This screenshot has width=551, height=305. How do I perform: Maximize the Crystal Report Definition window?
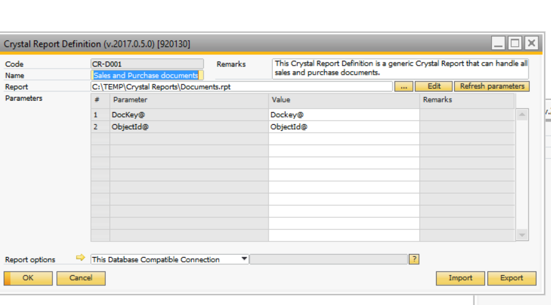(515, 43)
